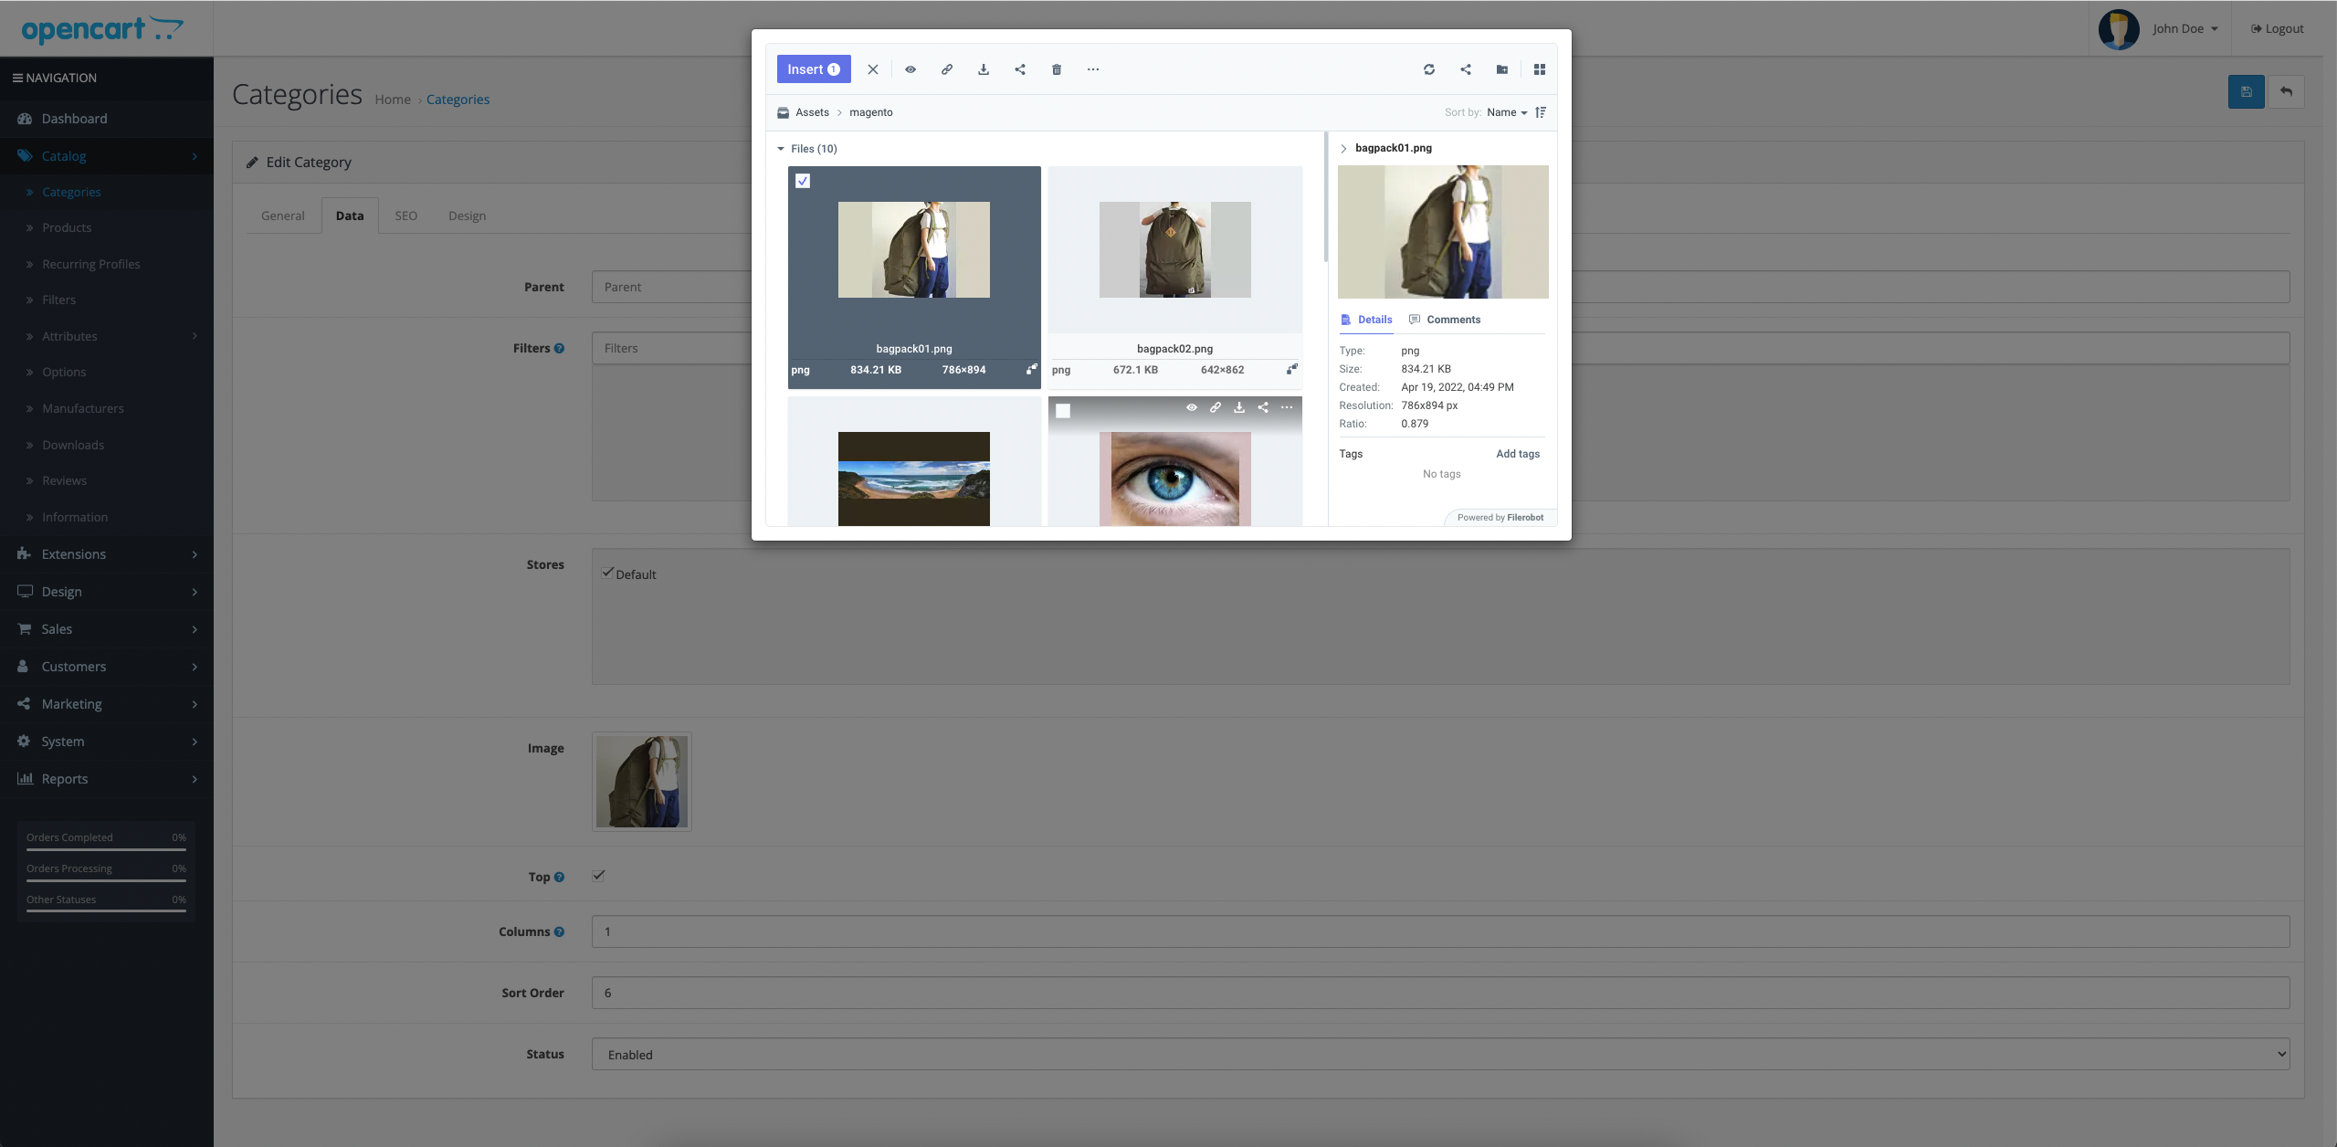Screen dimensions: 2337x1147
Task: Open the variants icon on the bagpack02.png card
Action: [x=1292, y=369]
